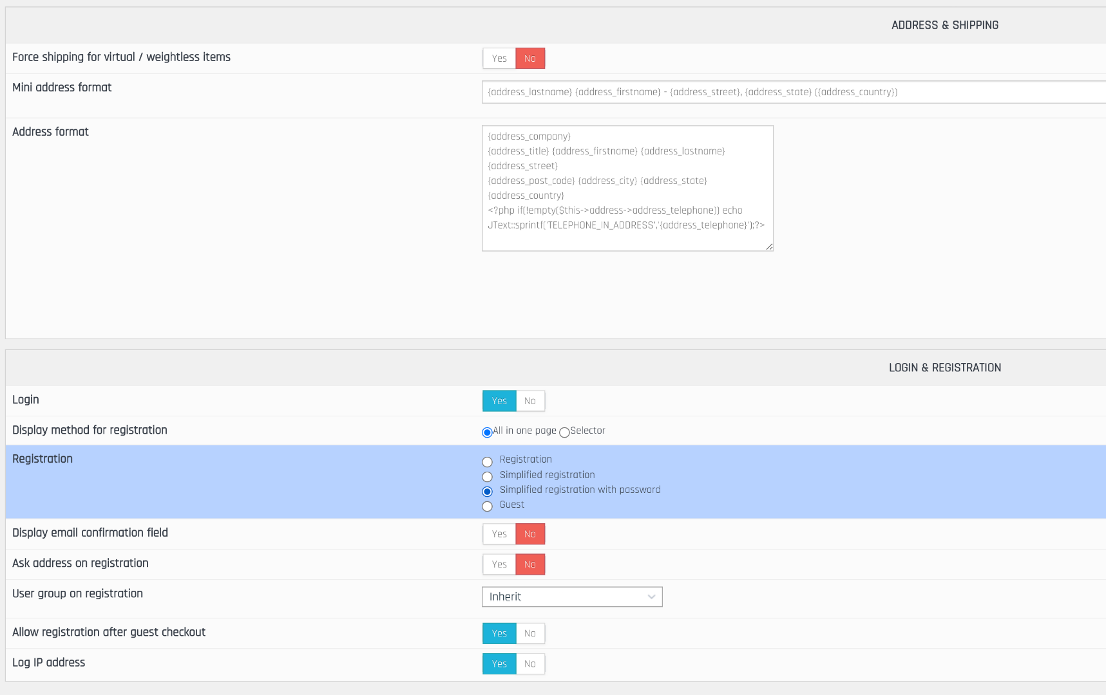This screenshot has width=1106, height=695.
Task: Select Guest registration option
Action: tap(487, 506)
